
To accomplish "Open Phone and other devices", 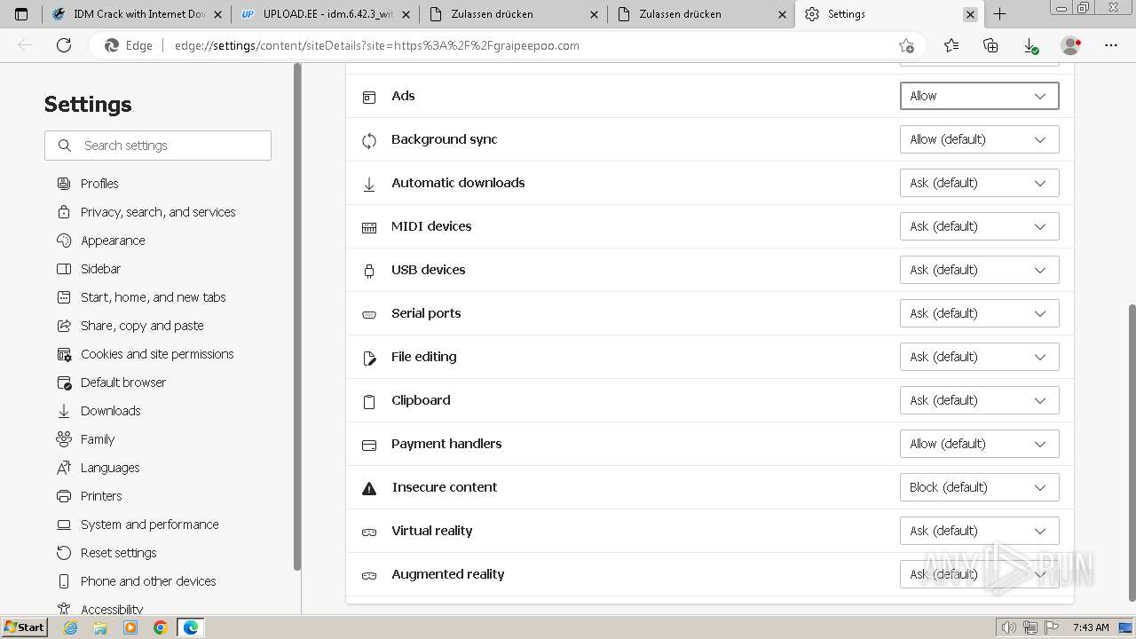I will (x=148, y=581).
